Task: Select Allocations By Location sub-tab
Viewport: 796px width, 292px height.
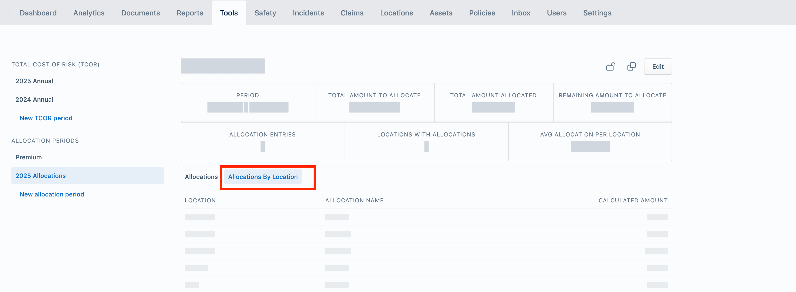Action: pos(263,177)
